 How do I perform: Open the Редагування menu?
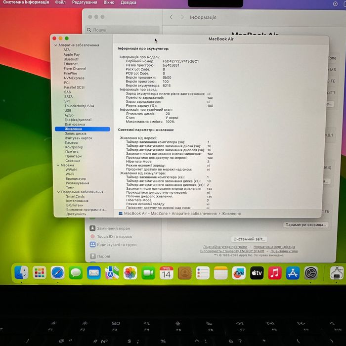point(85,2)
